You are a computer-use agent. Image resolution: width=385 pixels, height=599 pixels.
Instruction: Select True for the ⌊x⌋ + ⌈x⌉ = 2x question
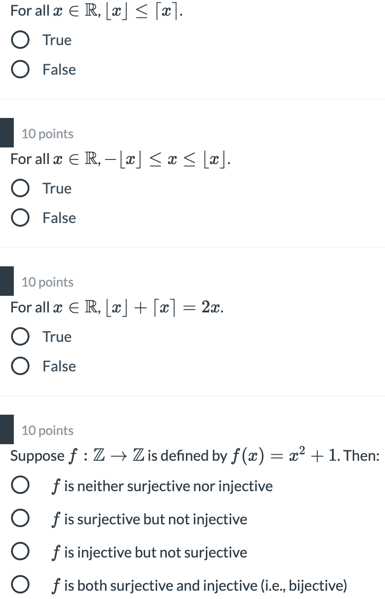pyautogui.click(x=20, y=336)
